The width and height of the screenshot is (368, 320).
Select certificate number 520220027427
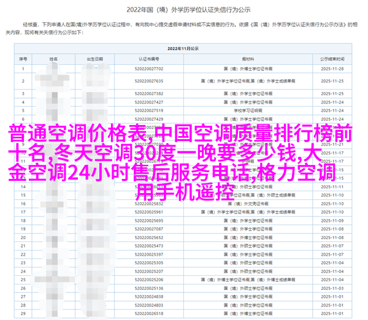[149, 102]
